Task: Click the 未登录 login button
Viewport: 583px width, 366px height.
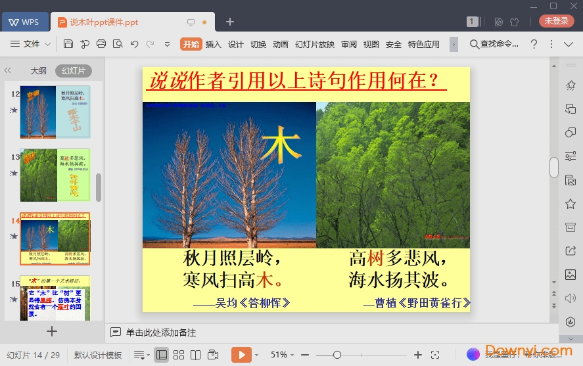Action: 556,21
